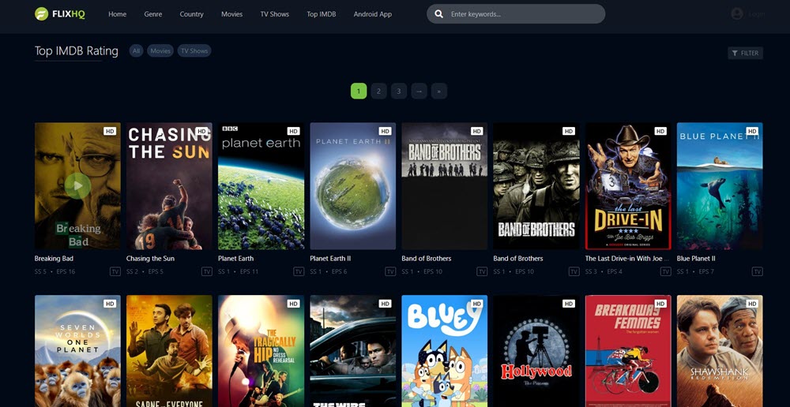Click the HD badge on Bluey poster
The image size is (790, 407).
click(476, 304)
